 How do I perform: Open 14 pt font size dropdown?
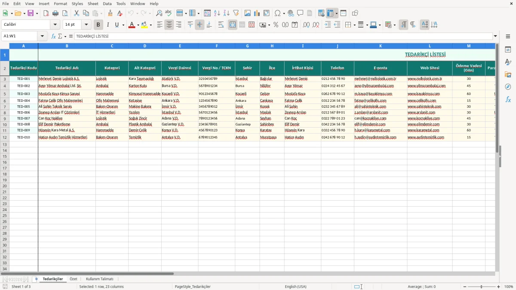(86, 25)
